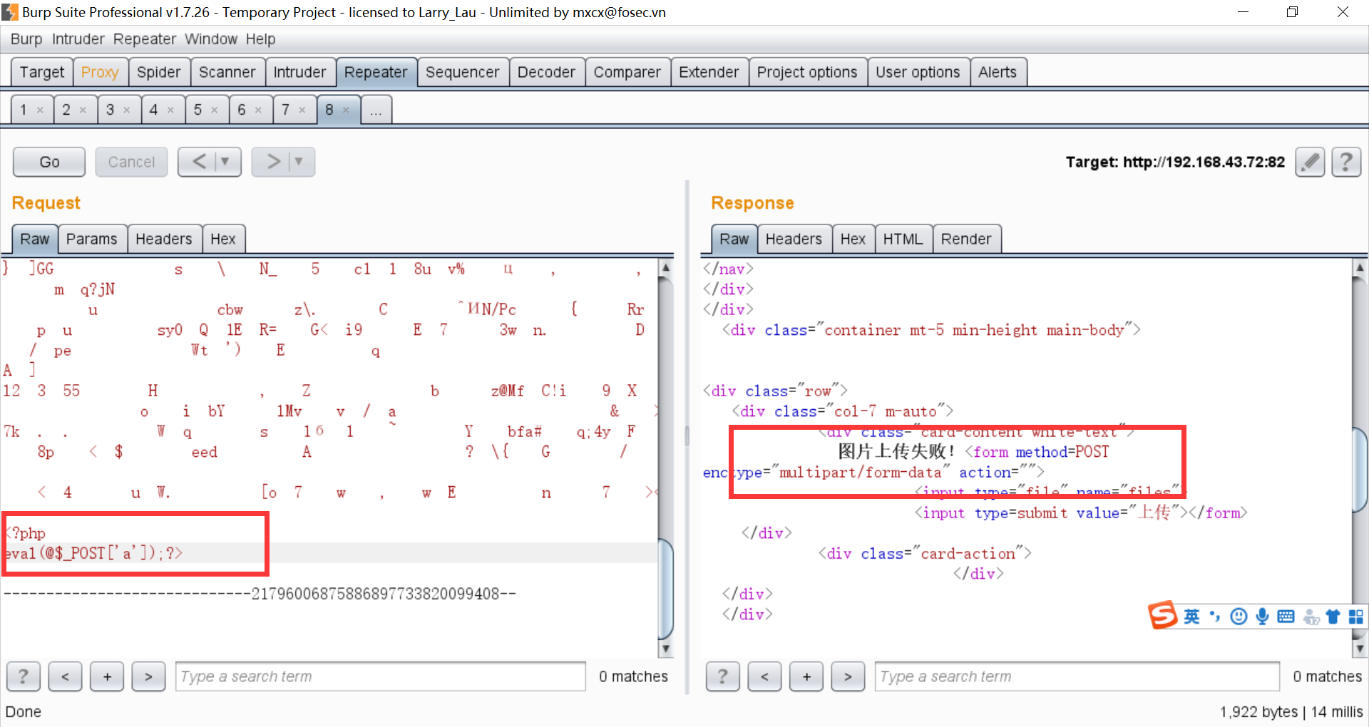Image resolution: width=1369 pixels, height=727 pixels.
Task: Close Repeater tab 8
Action: pos(346,110)
